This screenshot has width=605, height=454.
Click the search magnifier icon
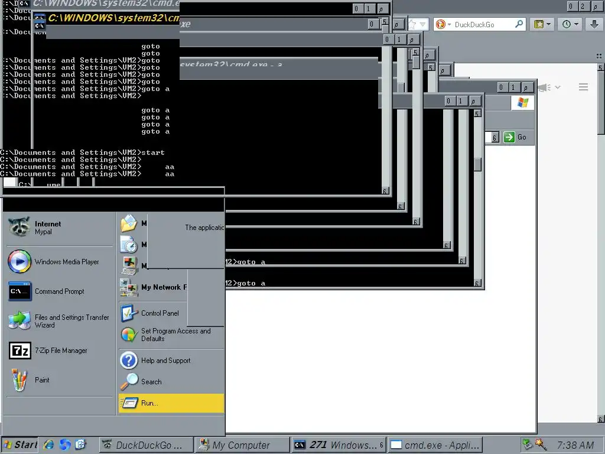[519, 24]
